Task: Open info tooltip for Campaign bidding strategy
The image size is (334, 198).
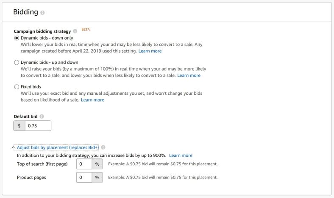Action: tap(75, 31)
